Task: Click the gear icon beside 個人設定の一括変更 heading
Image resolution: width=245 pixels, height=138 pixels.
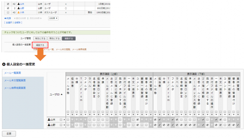Action: click(x=4, y=64)
